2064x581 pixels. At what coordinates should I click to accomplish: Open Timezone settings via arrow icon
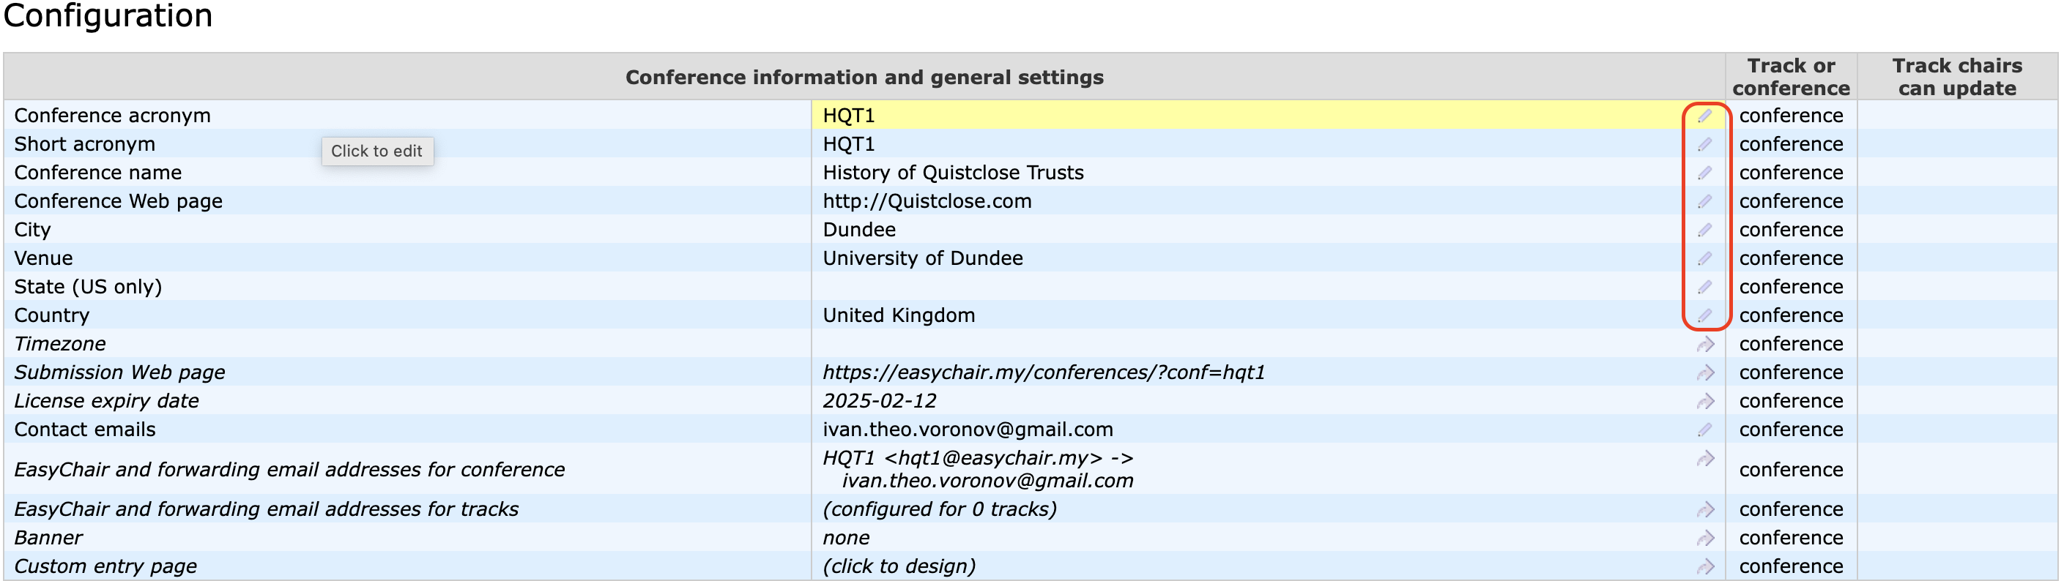pos(1705,345)
